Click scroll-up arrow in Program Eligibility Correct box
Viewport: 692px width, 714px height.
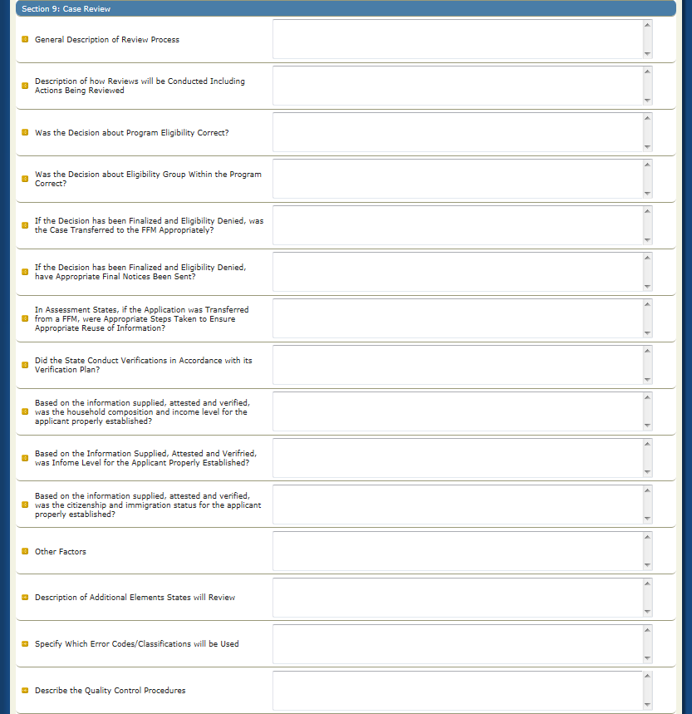click(x=647, y=117)
